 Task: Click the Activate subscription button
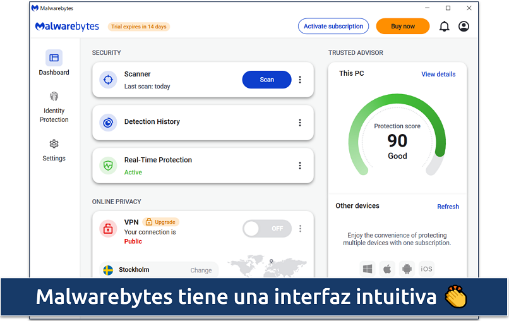(x=333, y=27)
